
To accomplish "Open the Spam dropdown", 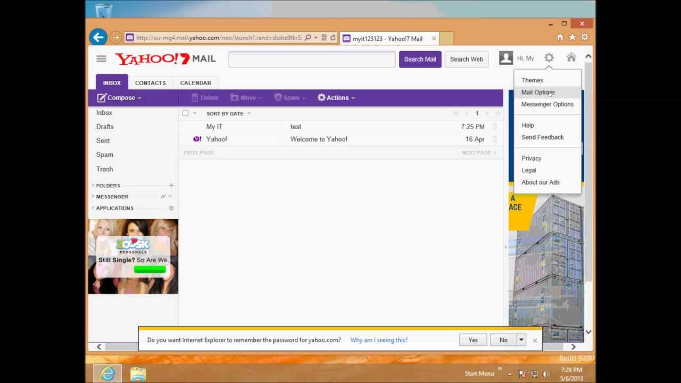I will [289, 98].
